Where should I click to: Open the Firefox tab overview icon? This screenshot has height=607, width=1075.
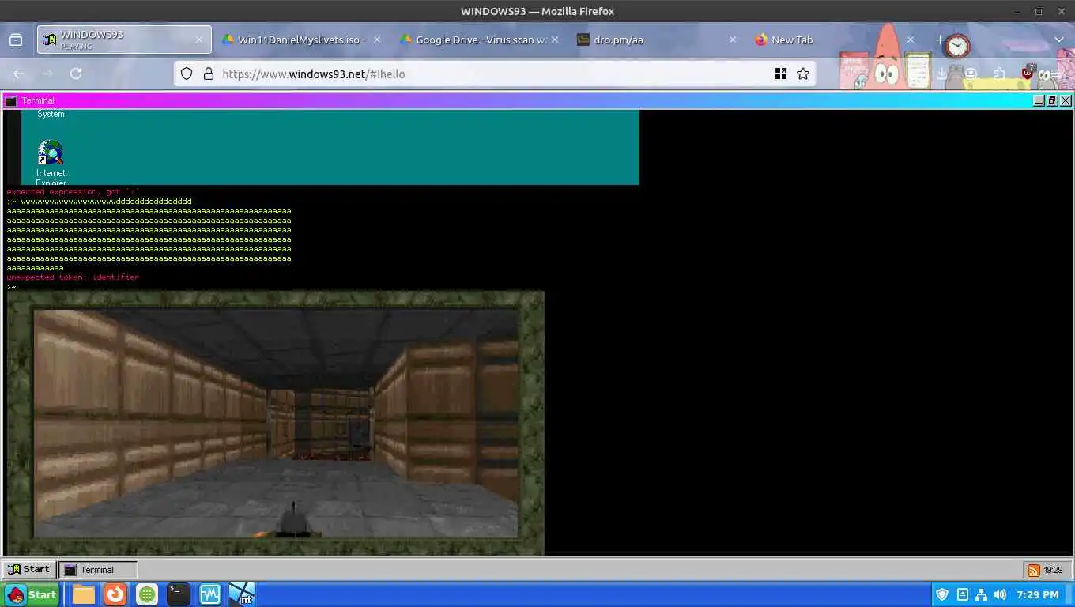[16, 40]
